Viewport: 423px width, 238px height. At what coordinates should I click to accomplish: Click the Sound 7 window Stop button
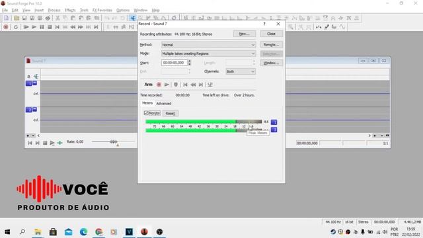pos(45,143)
